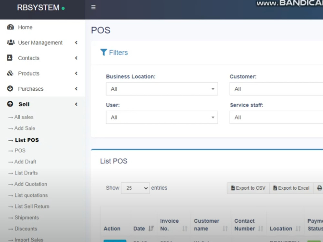Open List quotations menu item

[x=31, y=195]
